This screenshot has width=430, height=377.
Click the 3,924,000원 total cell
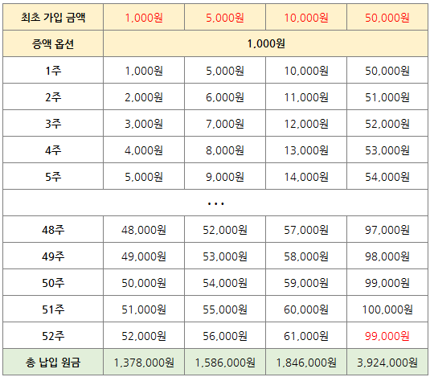point(387,362)
